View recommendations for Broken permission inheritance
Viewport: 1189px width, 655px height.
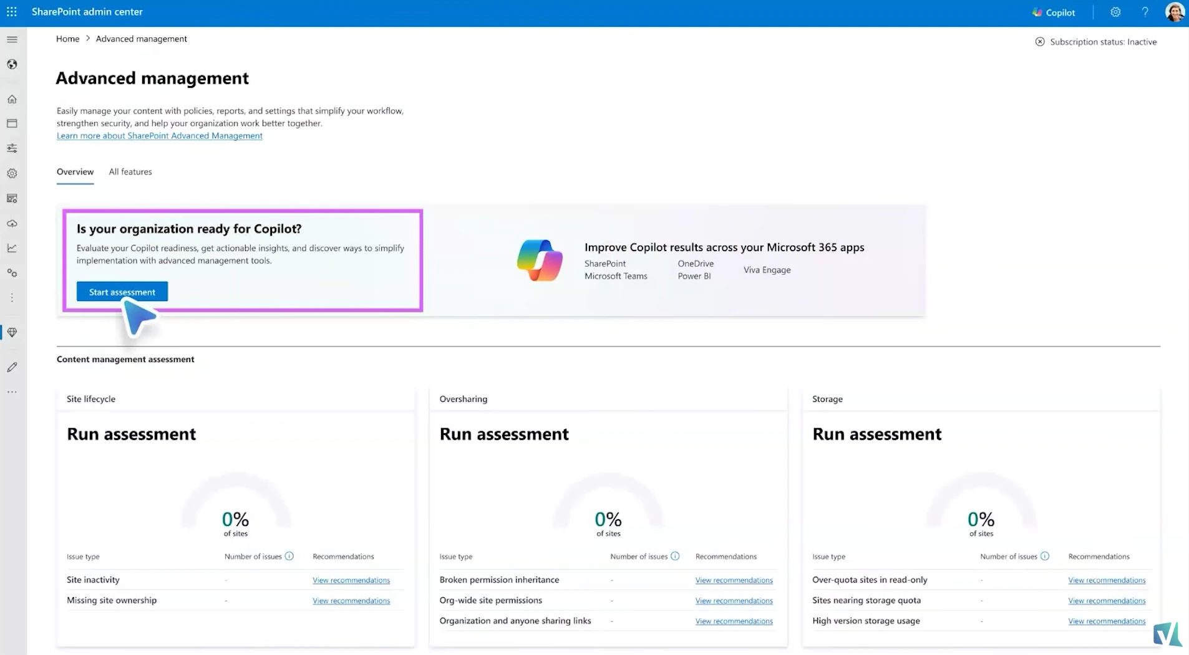point(734,580)
